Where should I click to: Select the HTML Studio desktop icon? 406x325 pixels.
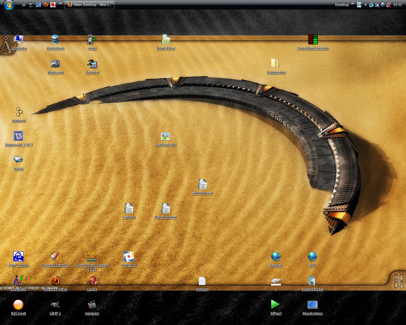tap(18, 257)
